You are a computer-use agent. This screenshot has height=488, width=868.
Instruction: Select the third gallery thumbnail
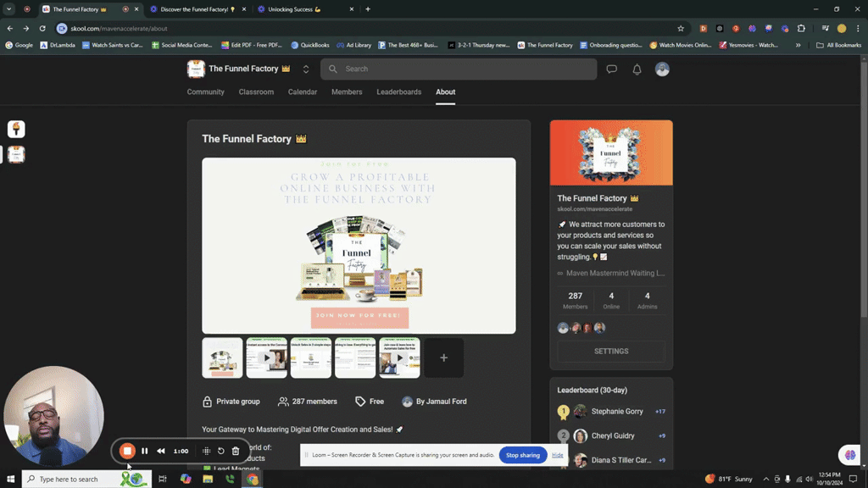[x=310, y=358]
